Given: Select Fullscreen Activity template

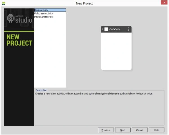Looking at the screenshot, I should [x=50, y=13].
